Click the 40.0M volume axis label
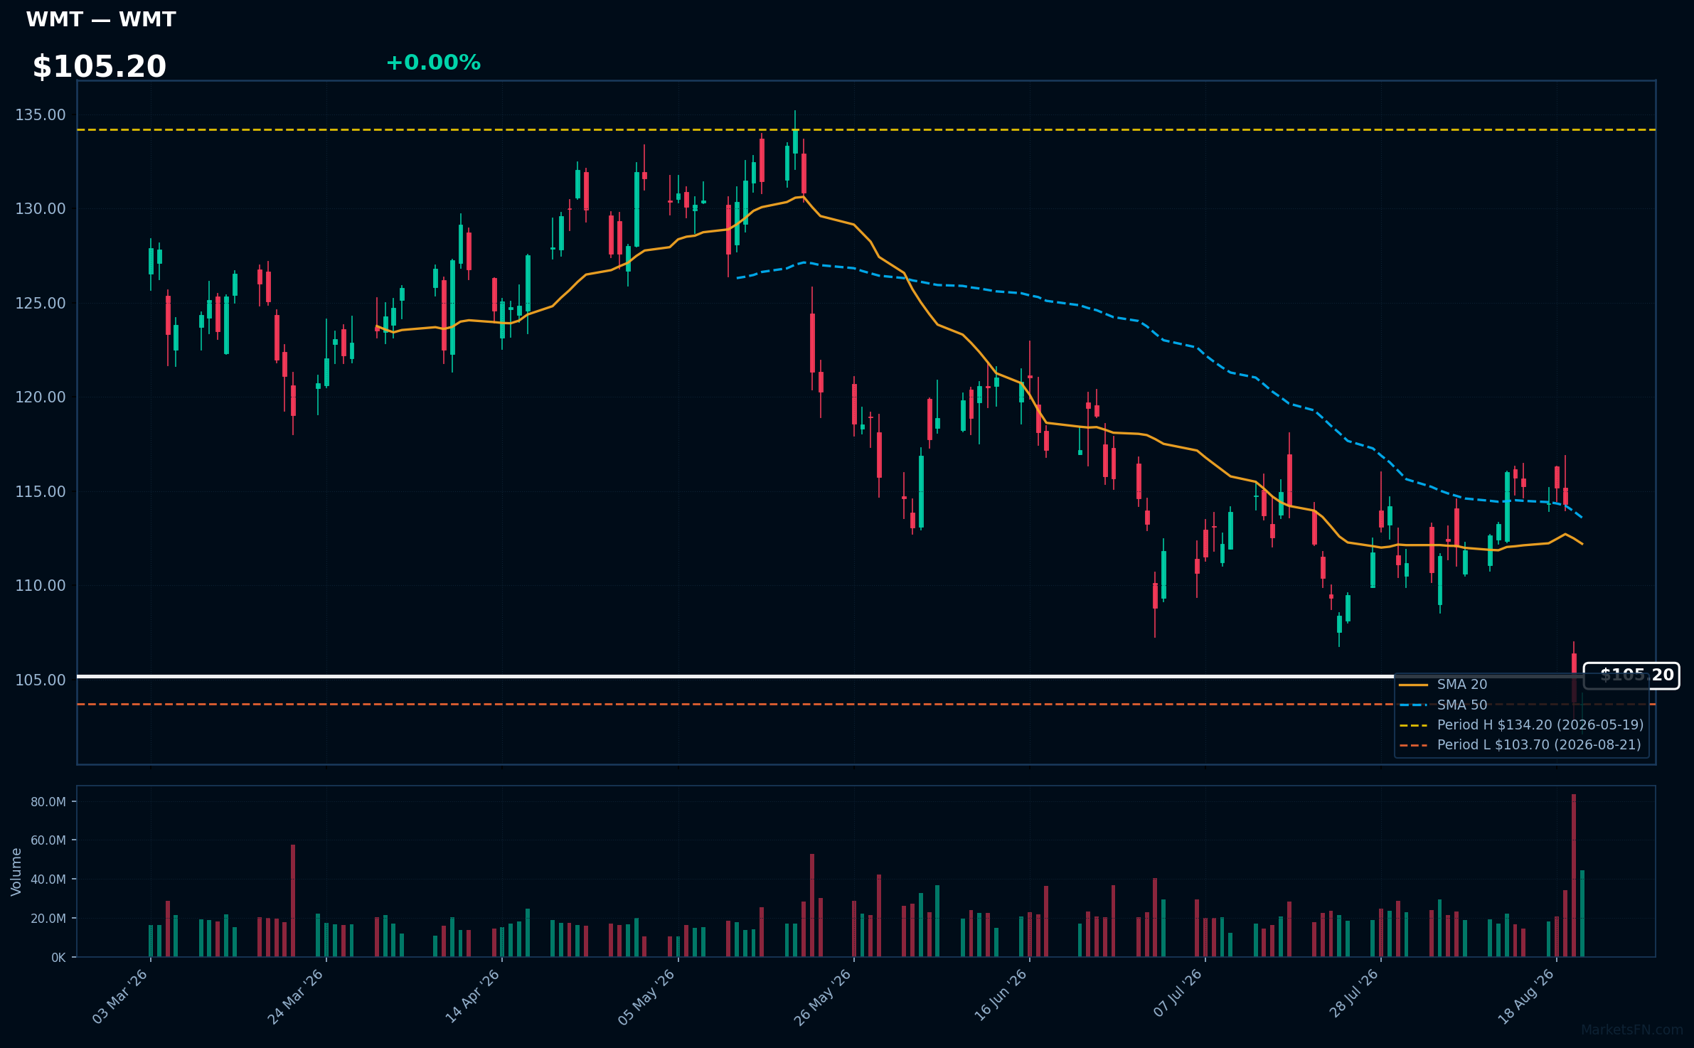The height and width of the screenshot is (1048, 1694). pos(48,879)
